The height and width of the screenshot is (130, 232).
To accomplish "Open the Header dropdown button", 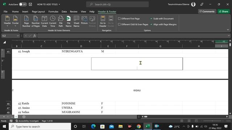I will (7, 21).
